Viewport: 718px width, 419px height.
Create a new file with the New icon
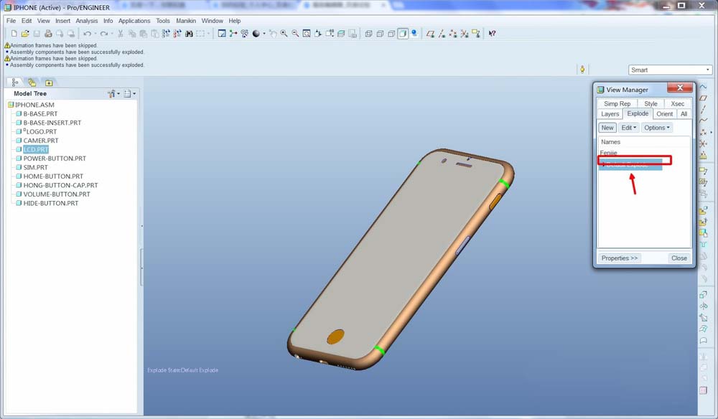point(14,34)
